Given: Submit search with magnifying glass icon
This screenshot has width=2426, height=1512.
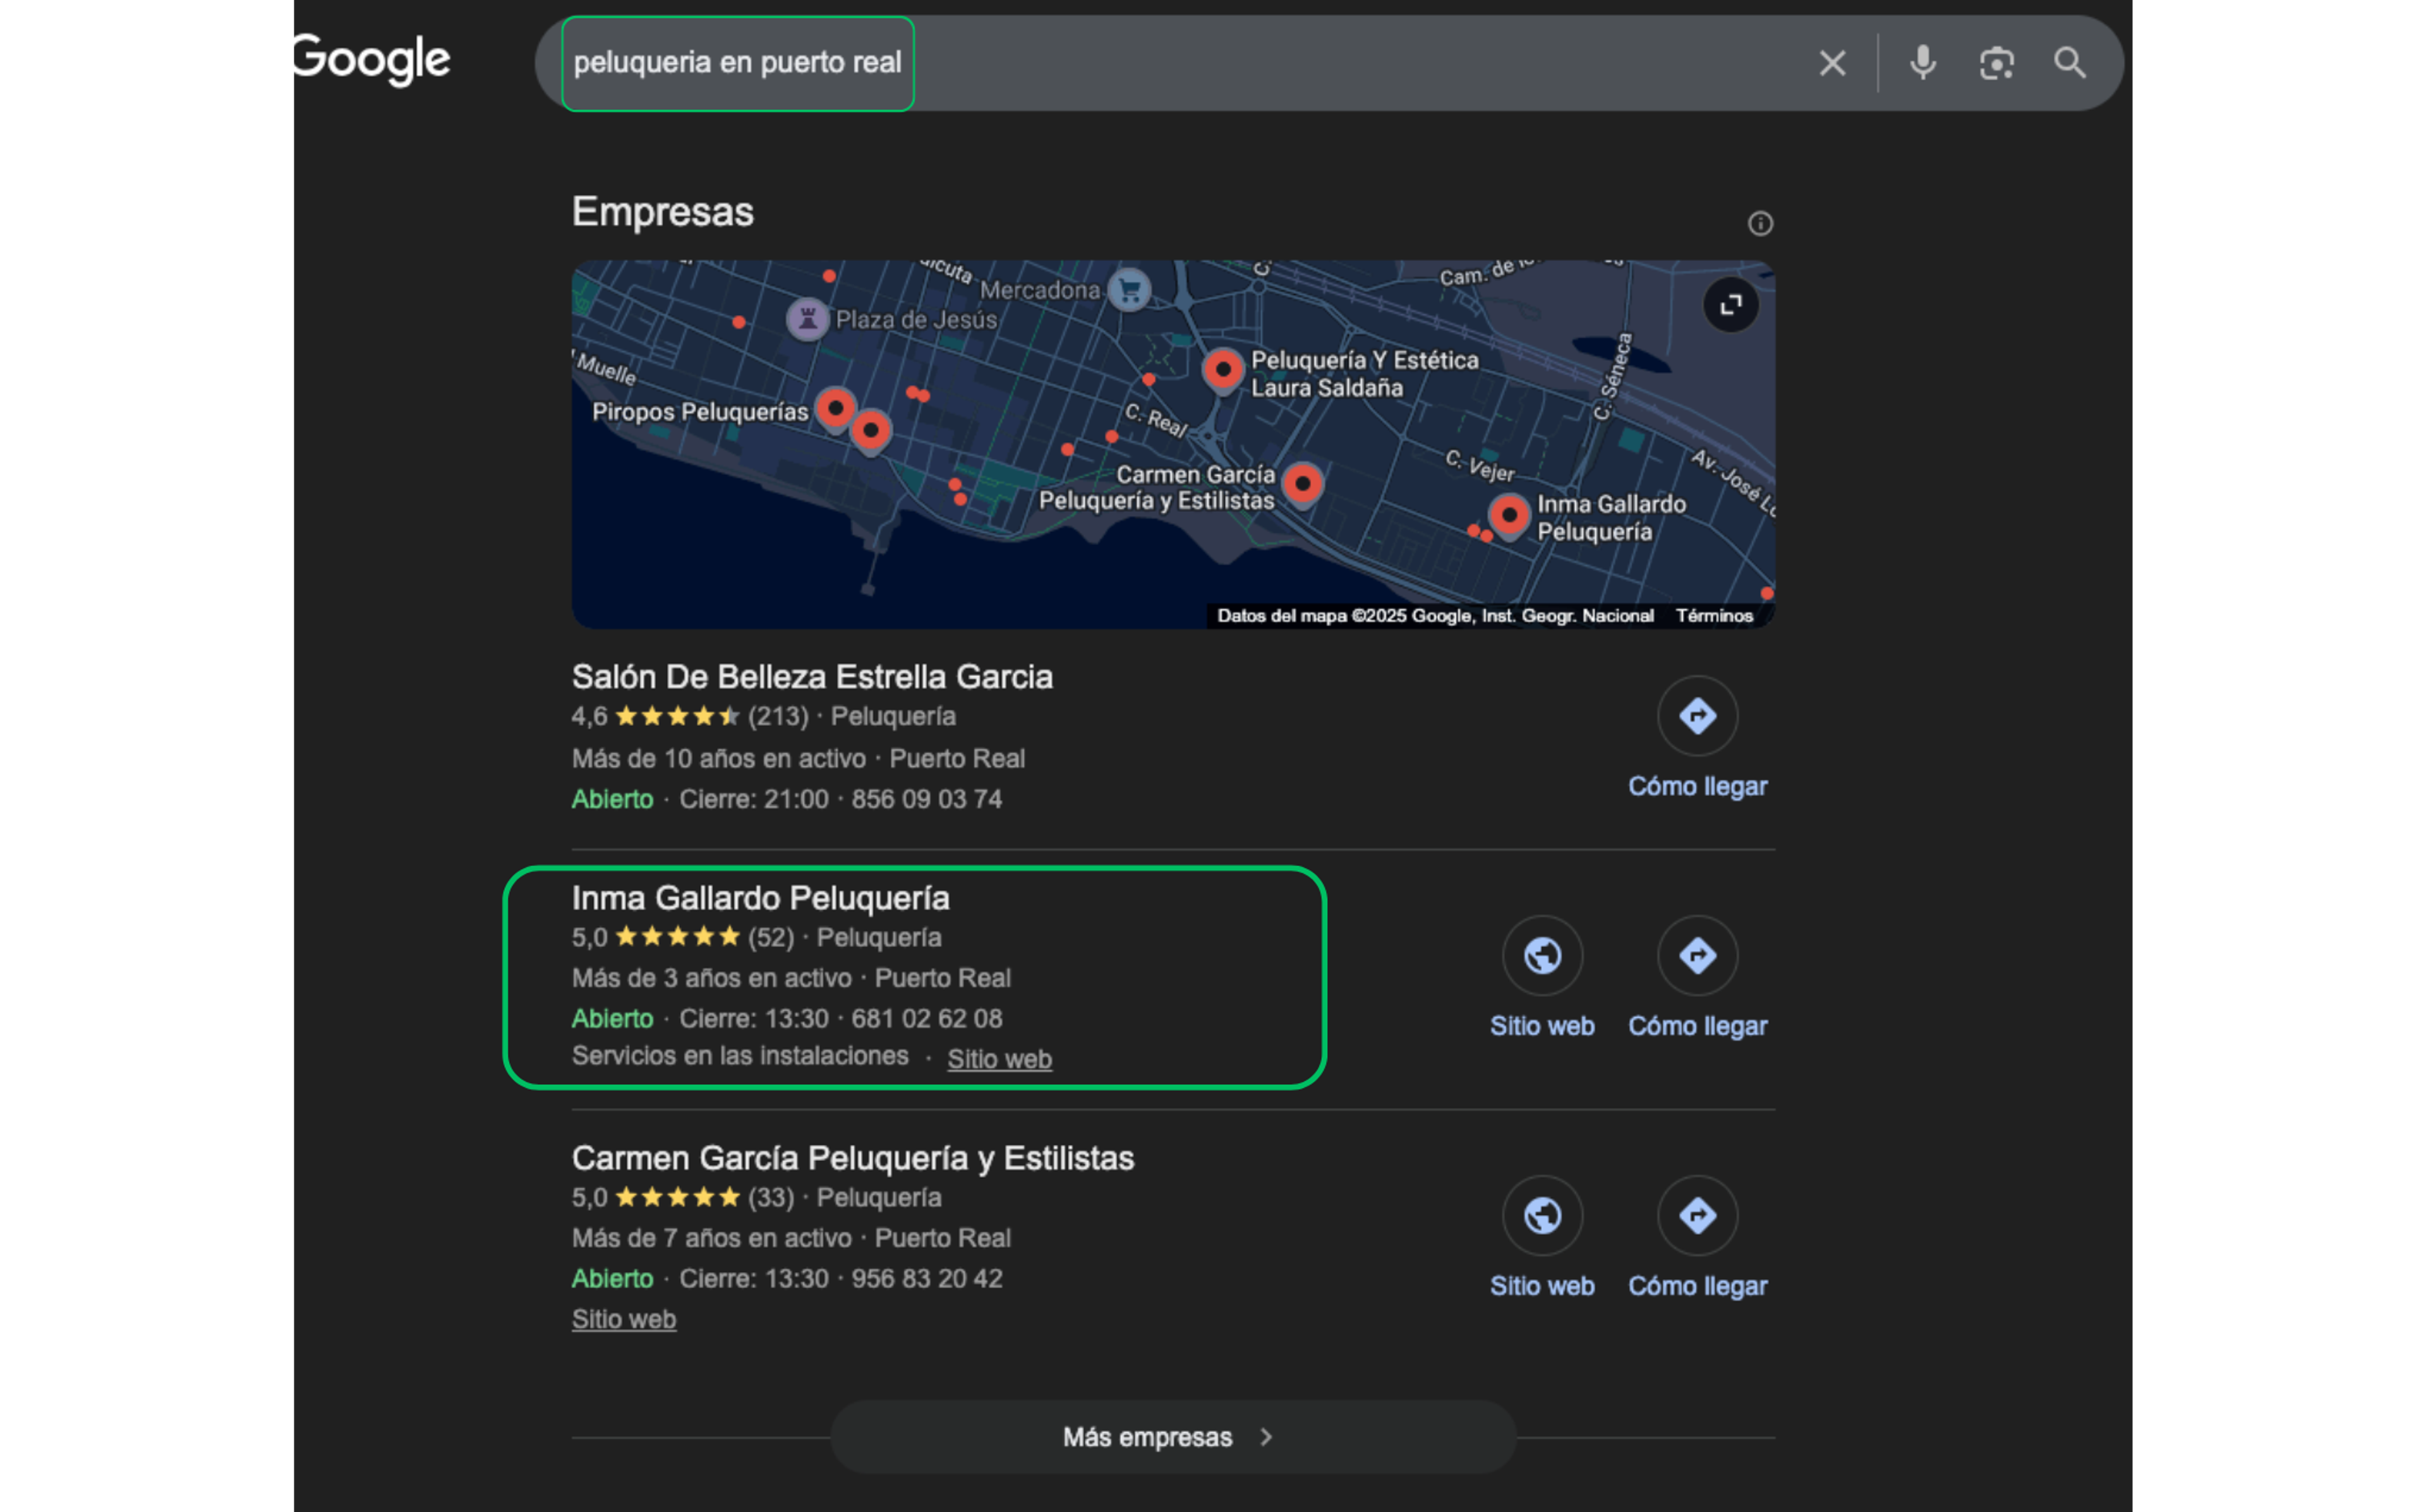Looking at the screenshot, I should [2070, 63].
